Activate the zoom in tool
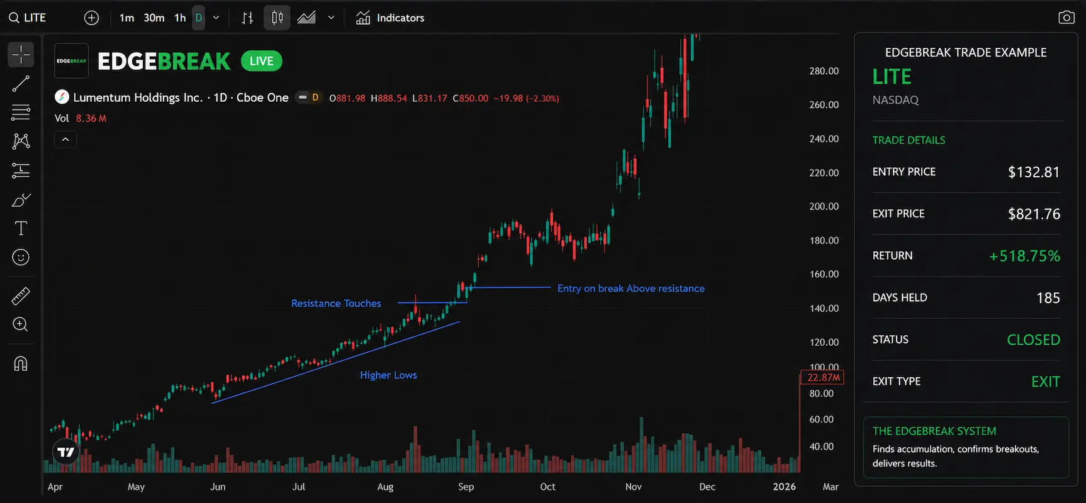This screenshot has width=1086, height=503. point(21,324)
